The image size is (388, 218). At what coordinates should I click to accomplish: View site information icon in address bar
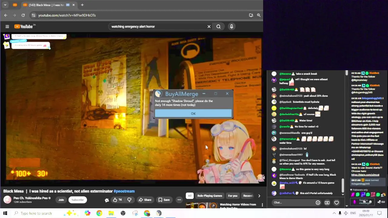click(x=34, y=15)
